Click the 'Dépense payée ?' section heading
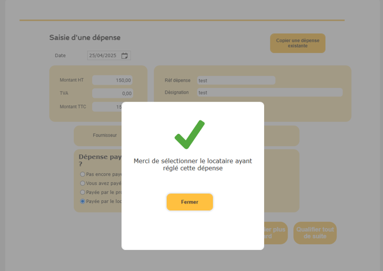 100,160
